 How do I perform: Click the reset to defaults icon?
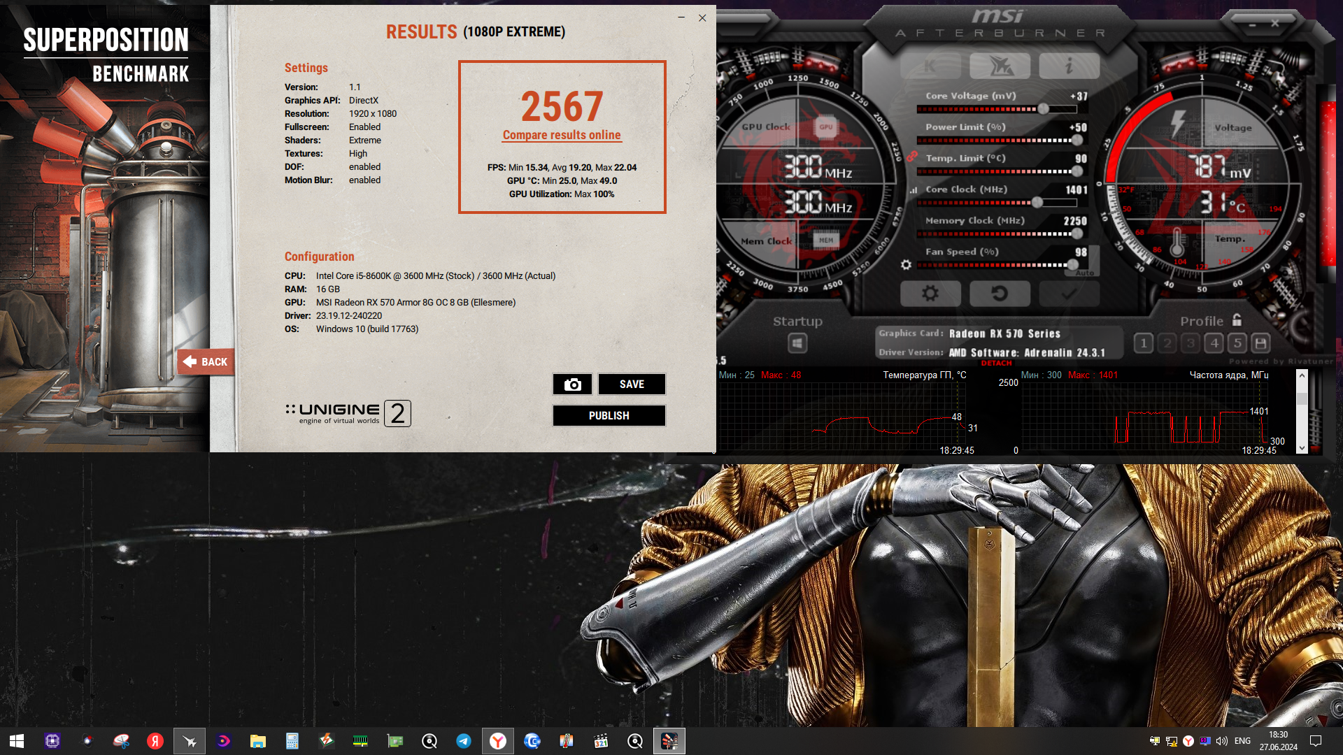pyautogui.click(x=999, y=294)
